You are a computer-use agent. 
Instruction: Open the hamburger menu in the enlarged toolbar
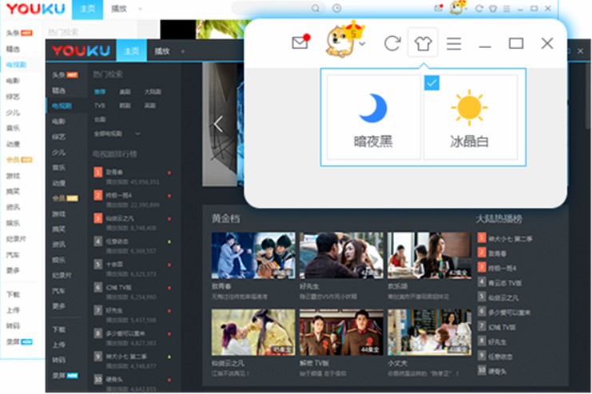point(454,43)
